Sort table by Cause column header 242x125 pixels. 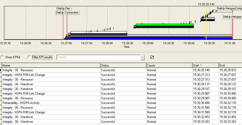pyautogui.click(x=169, y=65)
